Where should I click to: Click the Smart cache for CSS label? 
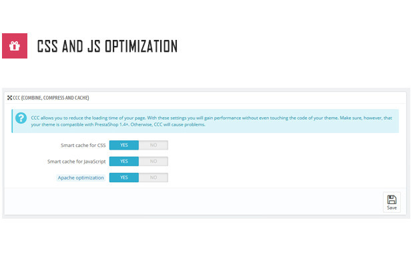(83, 145)
